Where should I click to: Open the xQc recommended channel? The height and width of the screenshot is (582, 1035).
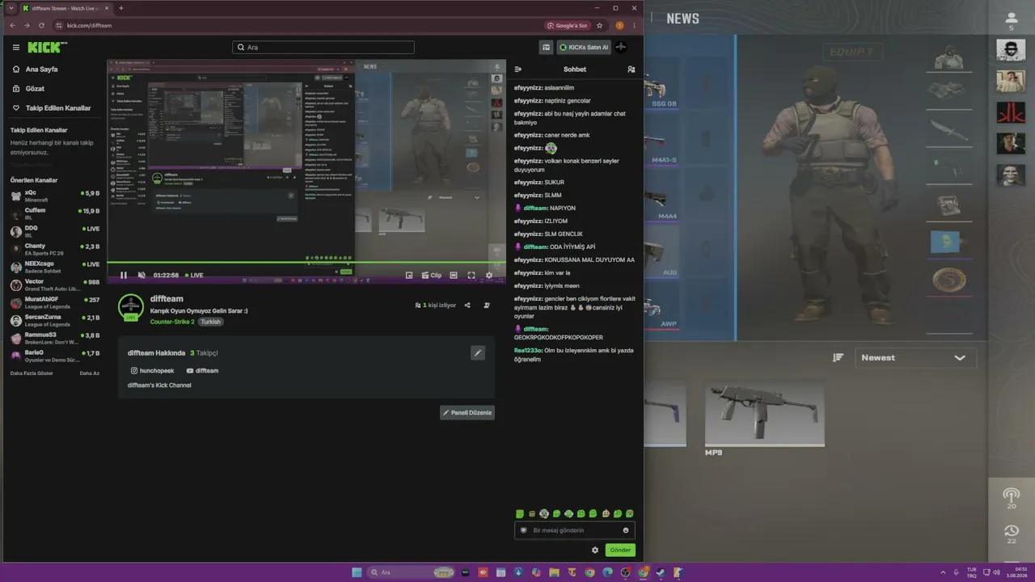(x=55, y=196)
